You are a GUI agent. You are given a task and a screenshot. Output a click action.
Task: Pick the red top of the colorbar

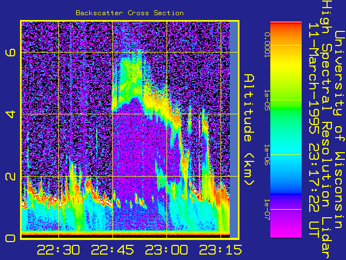pyautogui.click(x=286, y=25)
